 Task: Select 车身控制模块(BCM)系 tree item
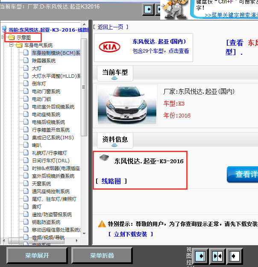(56, 53)
